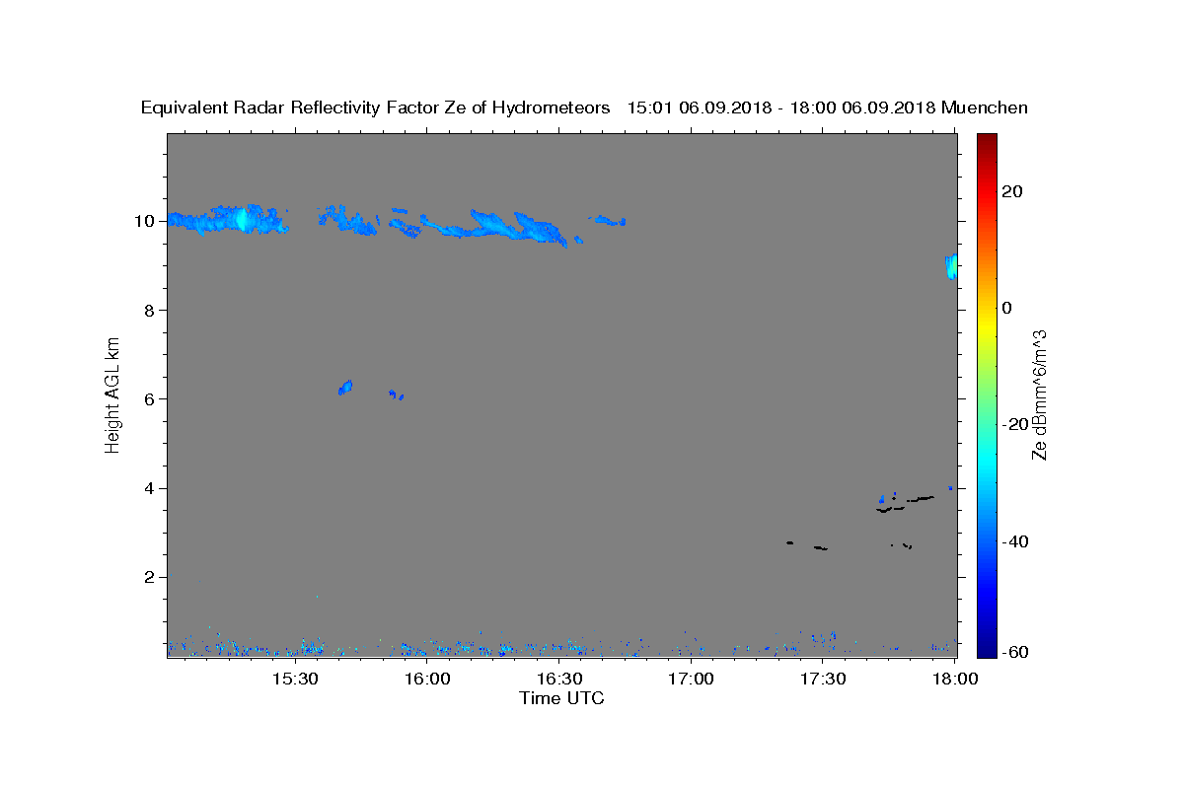The image size is (1184, 789).
Task: Click the small blue echo near 6 km at 15:40
Action: tap(345, 388)
